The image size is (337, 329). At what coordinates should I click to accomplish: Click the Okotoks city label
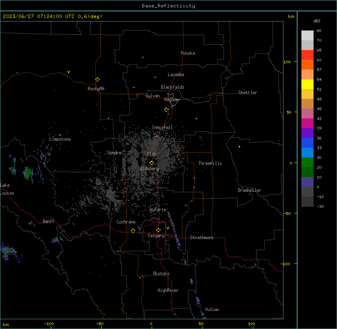161,274
